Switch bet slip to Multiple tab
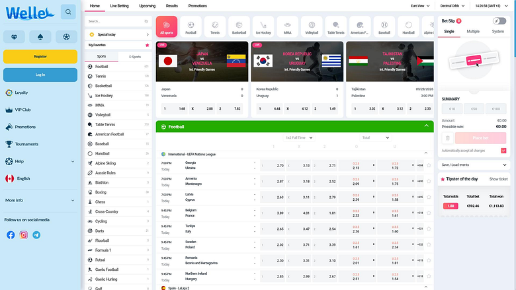This screenshot has height=290, width=516. (x=473, y=32)
